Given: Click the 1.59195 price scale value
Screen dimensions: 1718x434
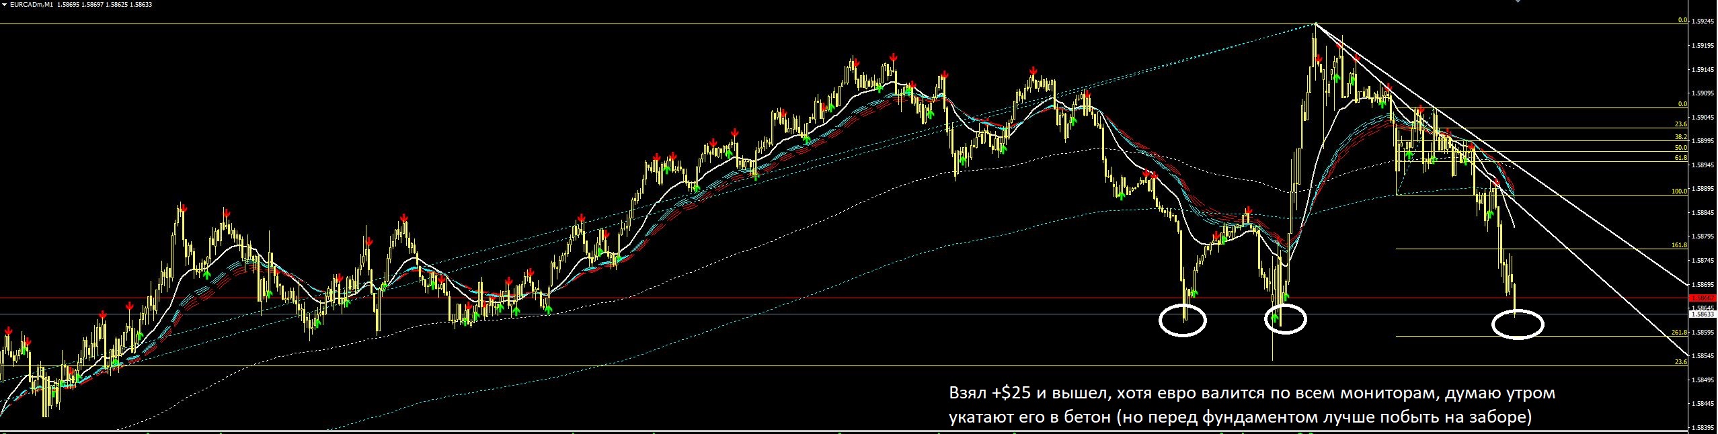Looking at the screenshot, I should (1703, 46).
